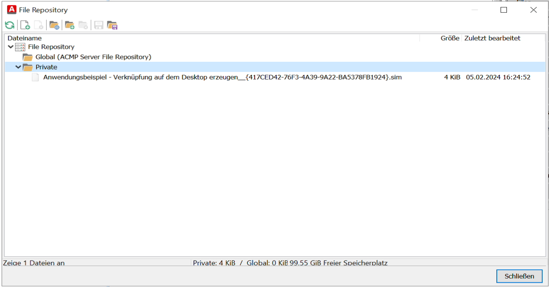Create a new folder in the repository
The width and height of the screenshot is (549, 287).
[x=70, y=25]
